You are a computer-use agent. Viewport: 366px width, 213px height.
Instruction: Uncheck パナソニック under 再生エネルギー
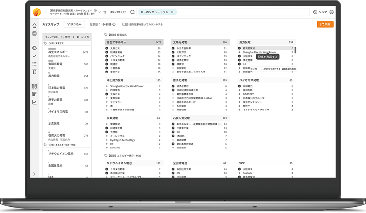(107, 56)
